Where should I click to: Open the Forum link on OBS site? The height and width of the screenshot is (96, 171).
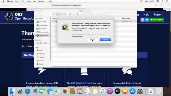[158, 15]
